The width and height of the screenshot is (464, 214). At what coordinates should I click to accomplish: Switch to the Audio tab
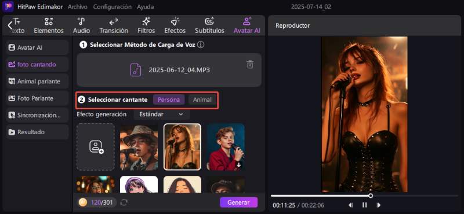pyautogui.click(x=81, y=25)
